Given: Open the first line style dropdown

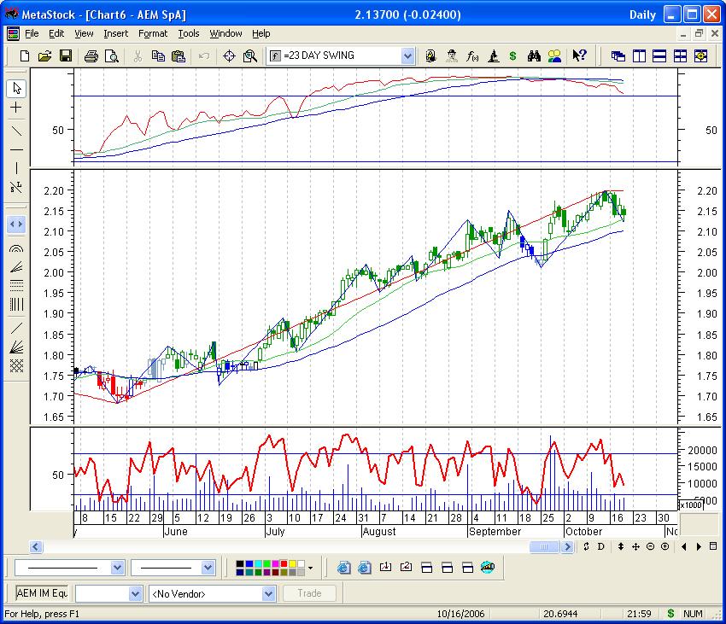Looking at the screenshot, I should coord(117,568).
